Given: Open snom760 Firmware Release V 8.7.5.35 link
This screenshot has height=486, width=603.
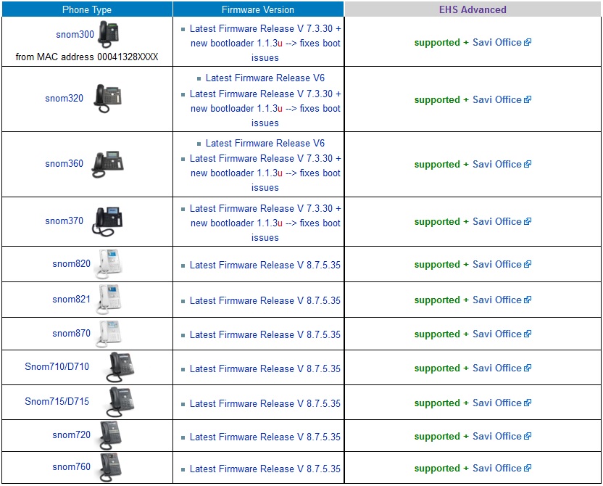Looking at the screenshot, I should (x=265, y=469).
